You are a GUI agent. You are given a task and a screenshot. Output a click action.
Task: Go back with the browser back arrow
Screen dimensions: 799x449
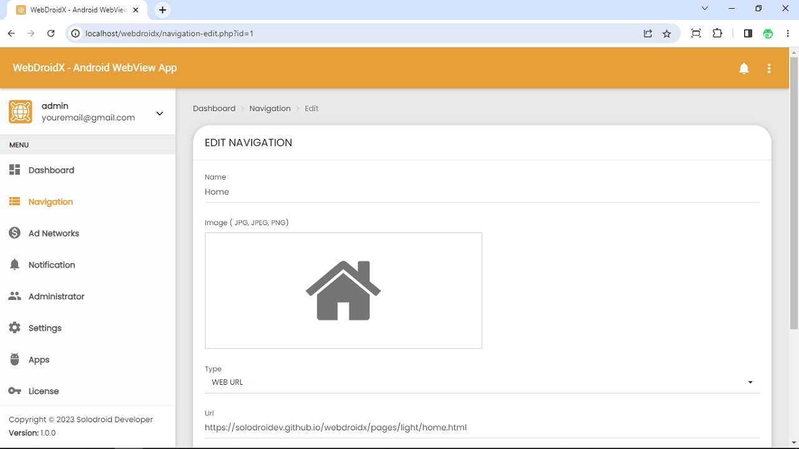[x=11, y=34]
